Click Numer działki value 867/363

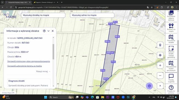(25, 43)
